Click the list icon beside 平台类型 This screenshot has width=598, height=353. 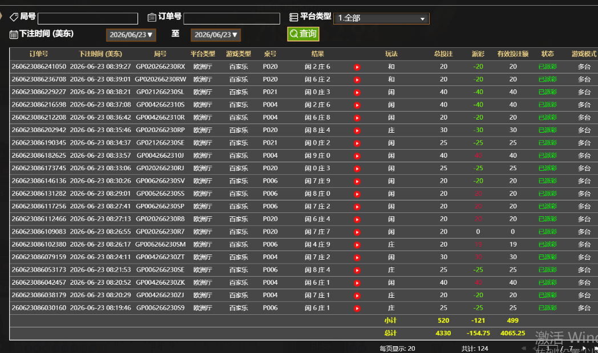(x=294, y=17)
